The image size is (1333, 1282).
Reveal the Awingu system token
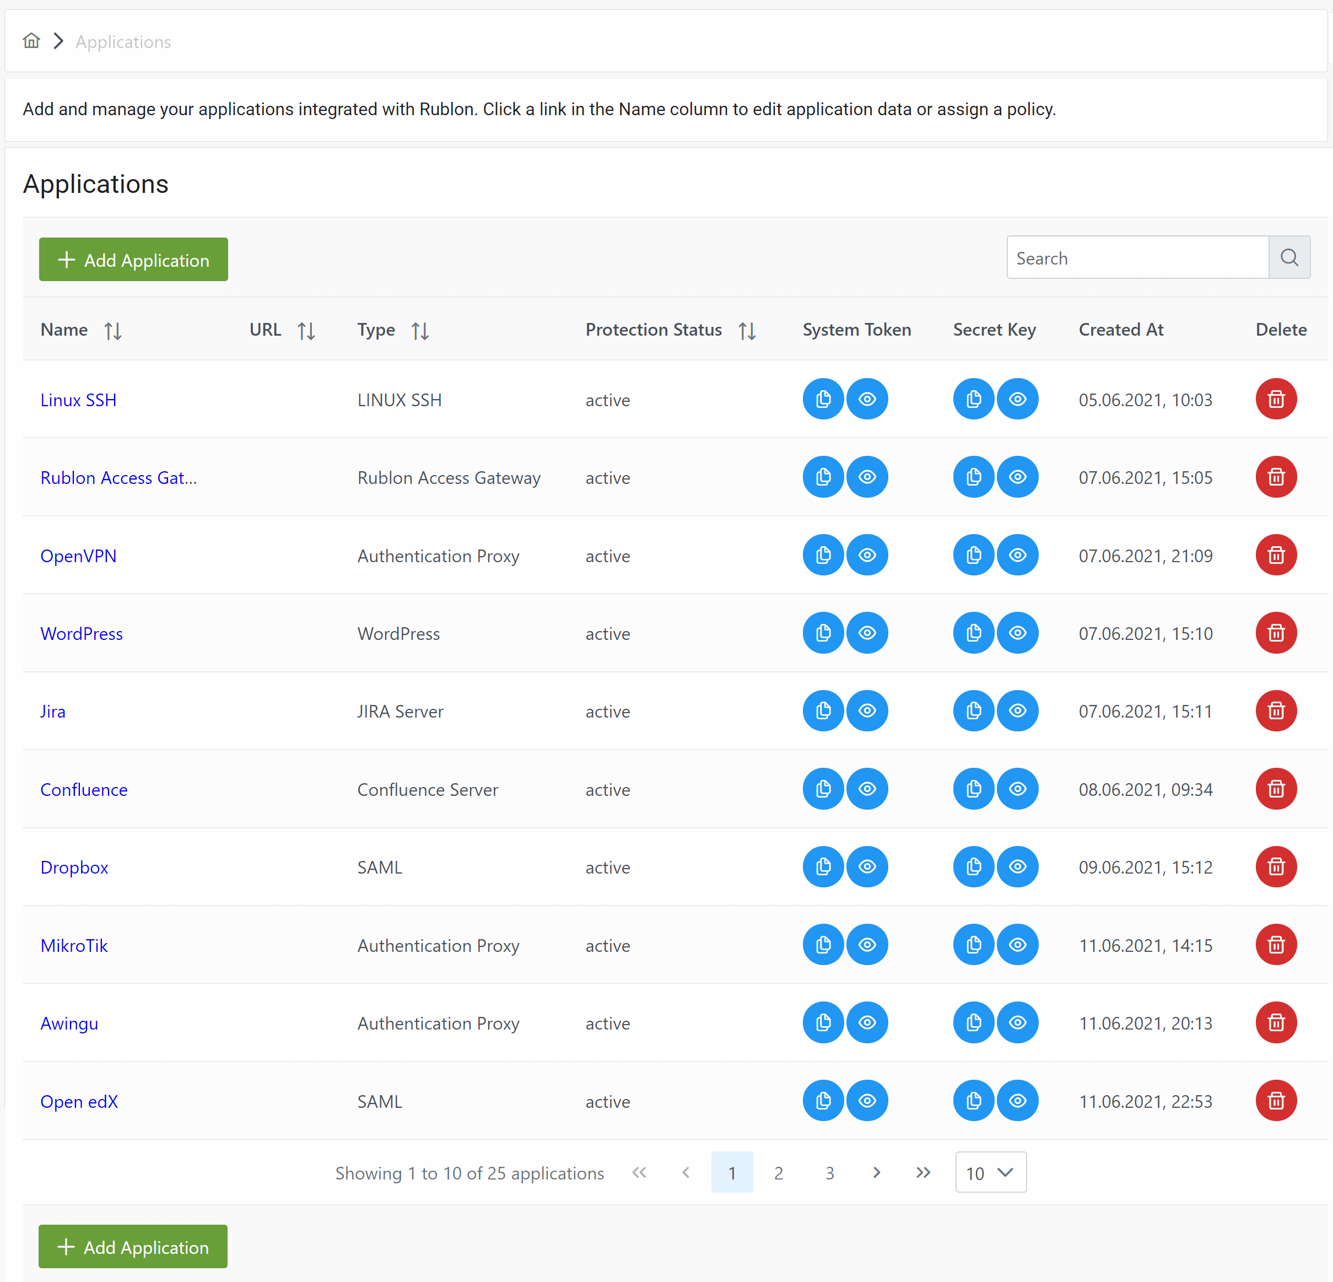tap(866, 1022)
